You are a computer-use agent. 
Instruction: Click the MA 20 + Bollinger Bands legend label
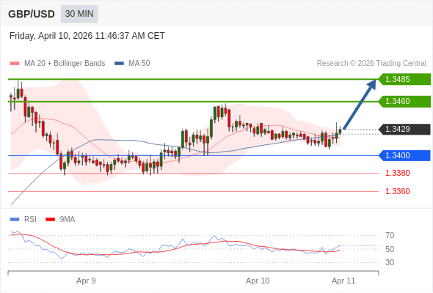coord(65,64)
